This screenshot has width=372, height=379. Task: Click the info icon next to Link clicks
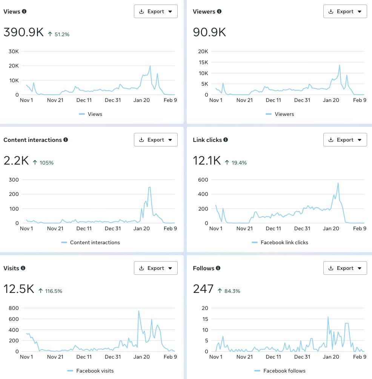click(226, 140)
